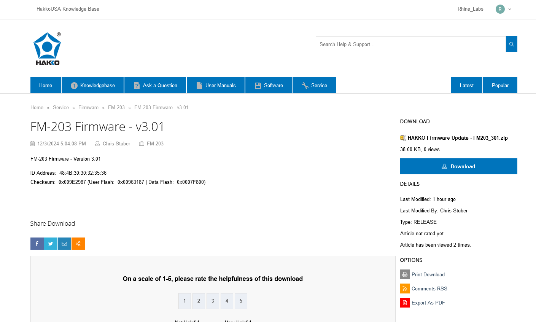The height and width of the screenshot is (322, 536).
Task: Click the orange share icon
Action: pyautogui.click(x=78, y=244)
